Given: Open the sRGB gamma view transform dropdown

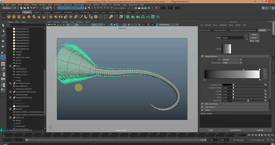Looking at the screenshot, I should (x=169, y=25).
